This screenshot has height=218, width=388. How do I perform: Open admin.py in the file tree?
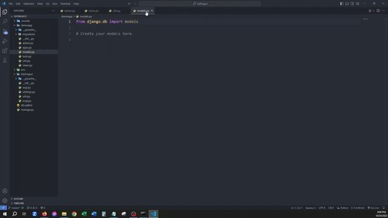28,43
